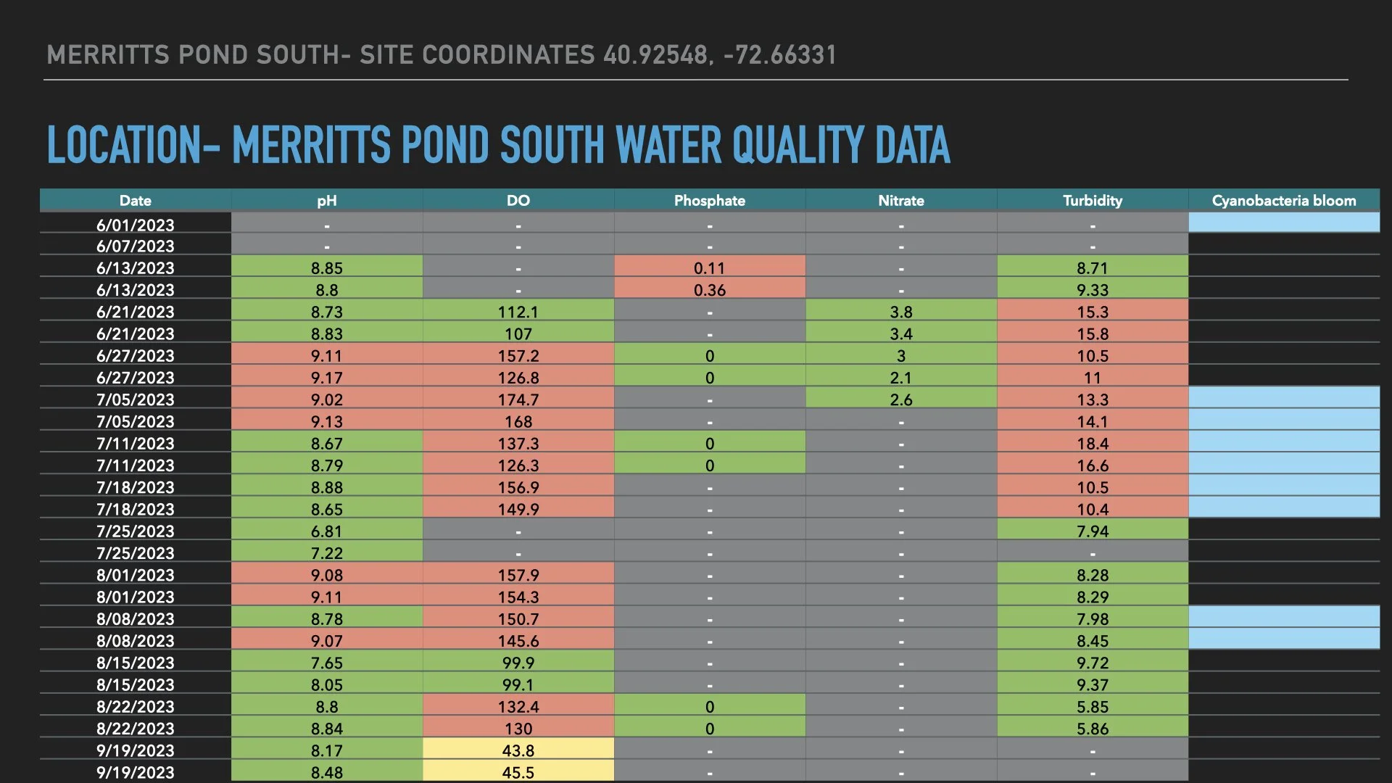1392x783 pixels.
Task: Click the blue bloom cell for 6/01/2023
Action: [x=1283, y=223]
